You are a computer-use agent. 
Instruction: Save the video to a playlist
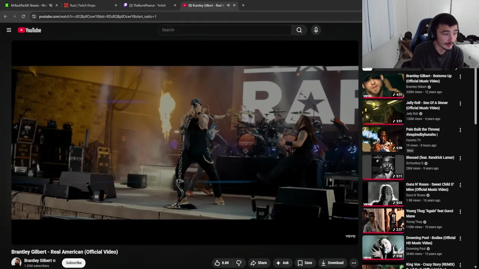(305, 263)
